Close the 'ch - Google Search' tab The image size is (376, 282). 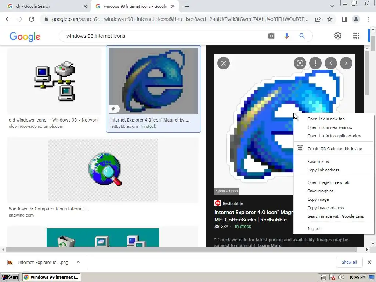tap(85, 6)
